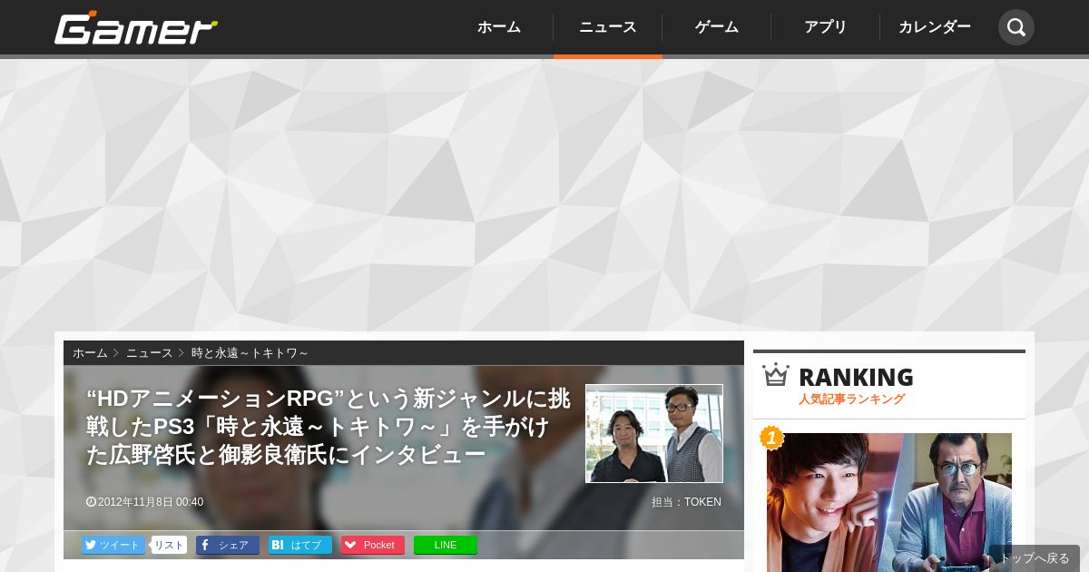Share article via ツイート button
The height and width of the screenshot is (572, 1089).
[113, 545]
